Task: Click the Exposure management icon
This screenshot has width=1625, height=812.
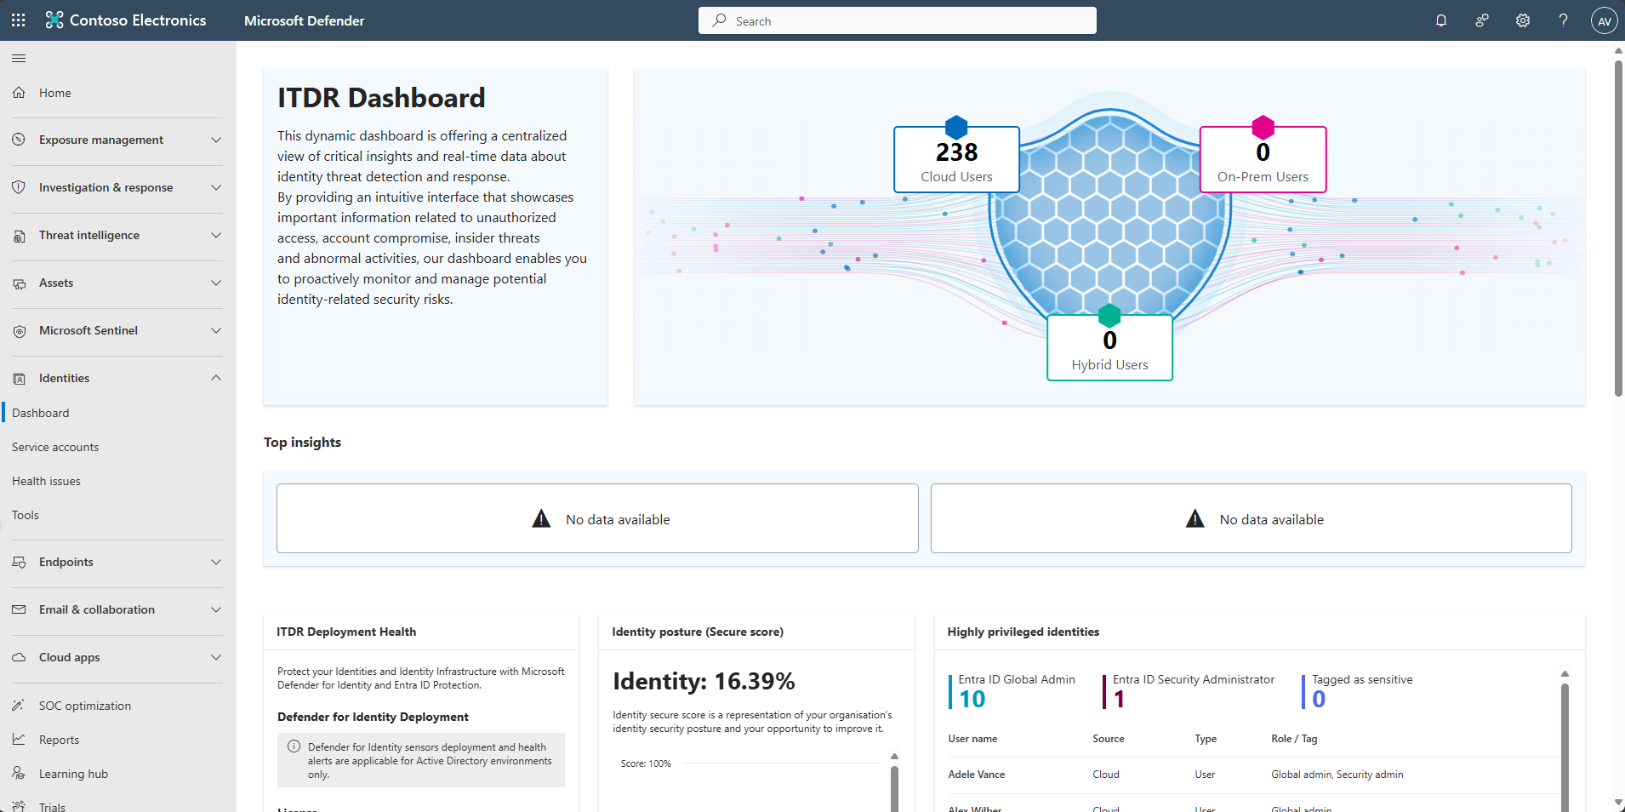Action: click(x=19, y=140)
